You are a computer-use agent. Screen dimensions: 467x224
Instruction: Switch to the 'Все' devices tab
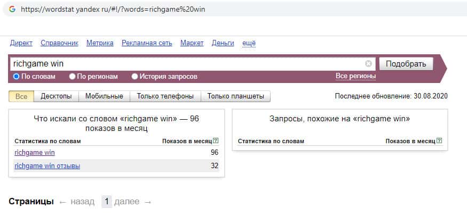[21, 96]
